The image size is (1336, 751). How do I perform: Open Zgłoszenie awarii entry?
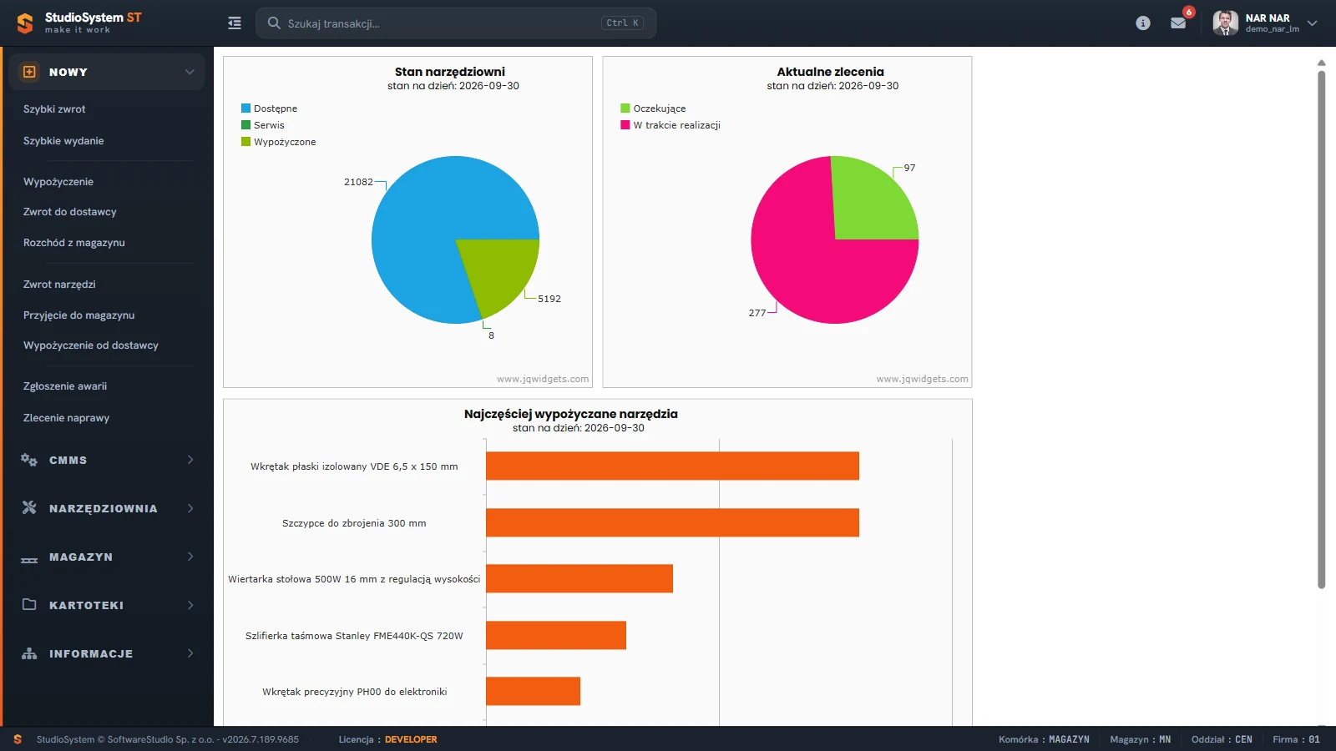65,386
